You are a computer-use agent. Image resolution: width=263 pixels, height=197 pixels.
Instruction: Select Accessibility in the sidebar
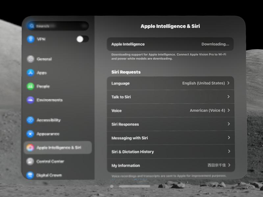(x=49, y=120)
